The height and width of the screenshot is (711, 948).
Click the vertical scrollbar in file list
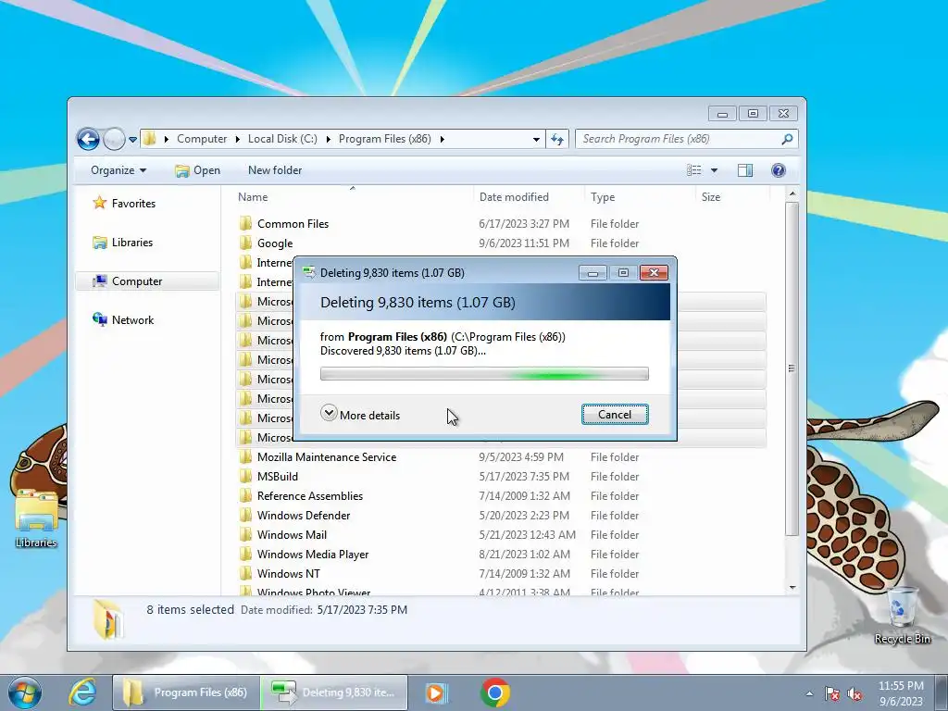pyautogui.click(x=792, y=368)
